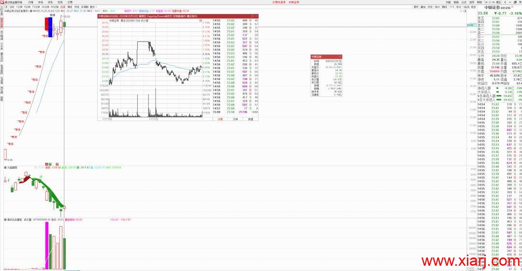Open the 帮助 menu at top right
The image size is (522, 271).
(479, 2)
